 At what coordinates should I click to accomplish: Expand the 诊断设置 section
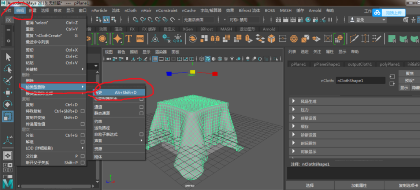tap(294, 135)
